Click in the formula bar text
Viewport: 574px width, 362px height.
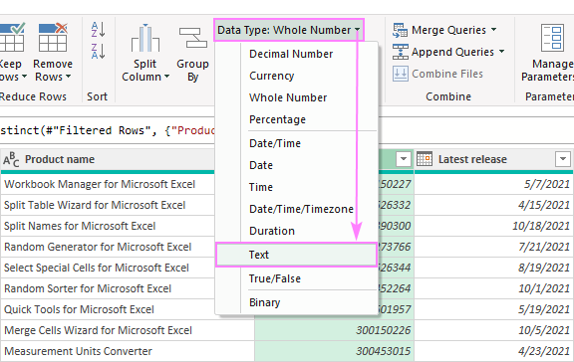[108, 130]
